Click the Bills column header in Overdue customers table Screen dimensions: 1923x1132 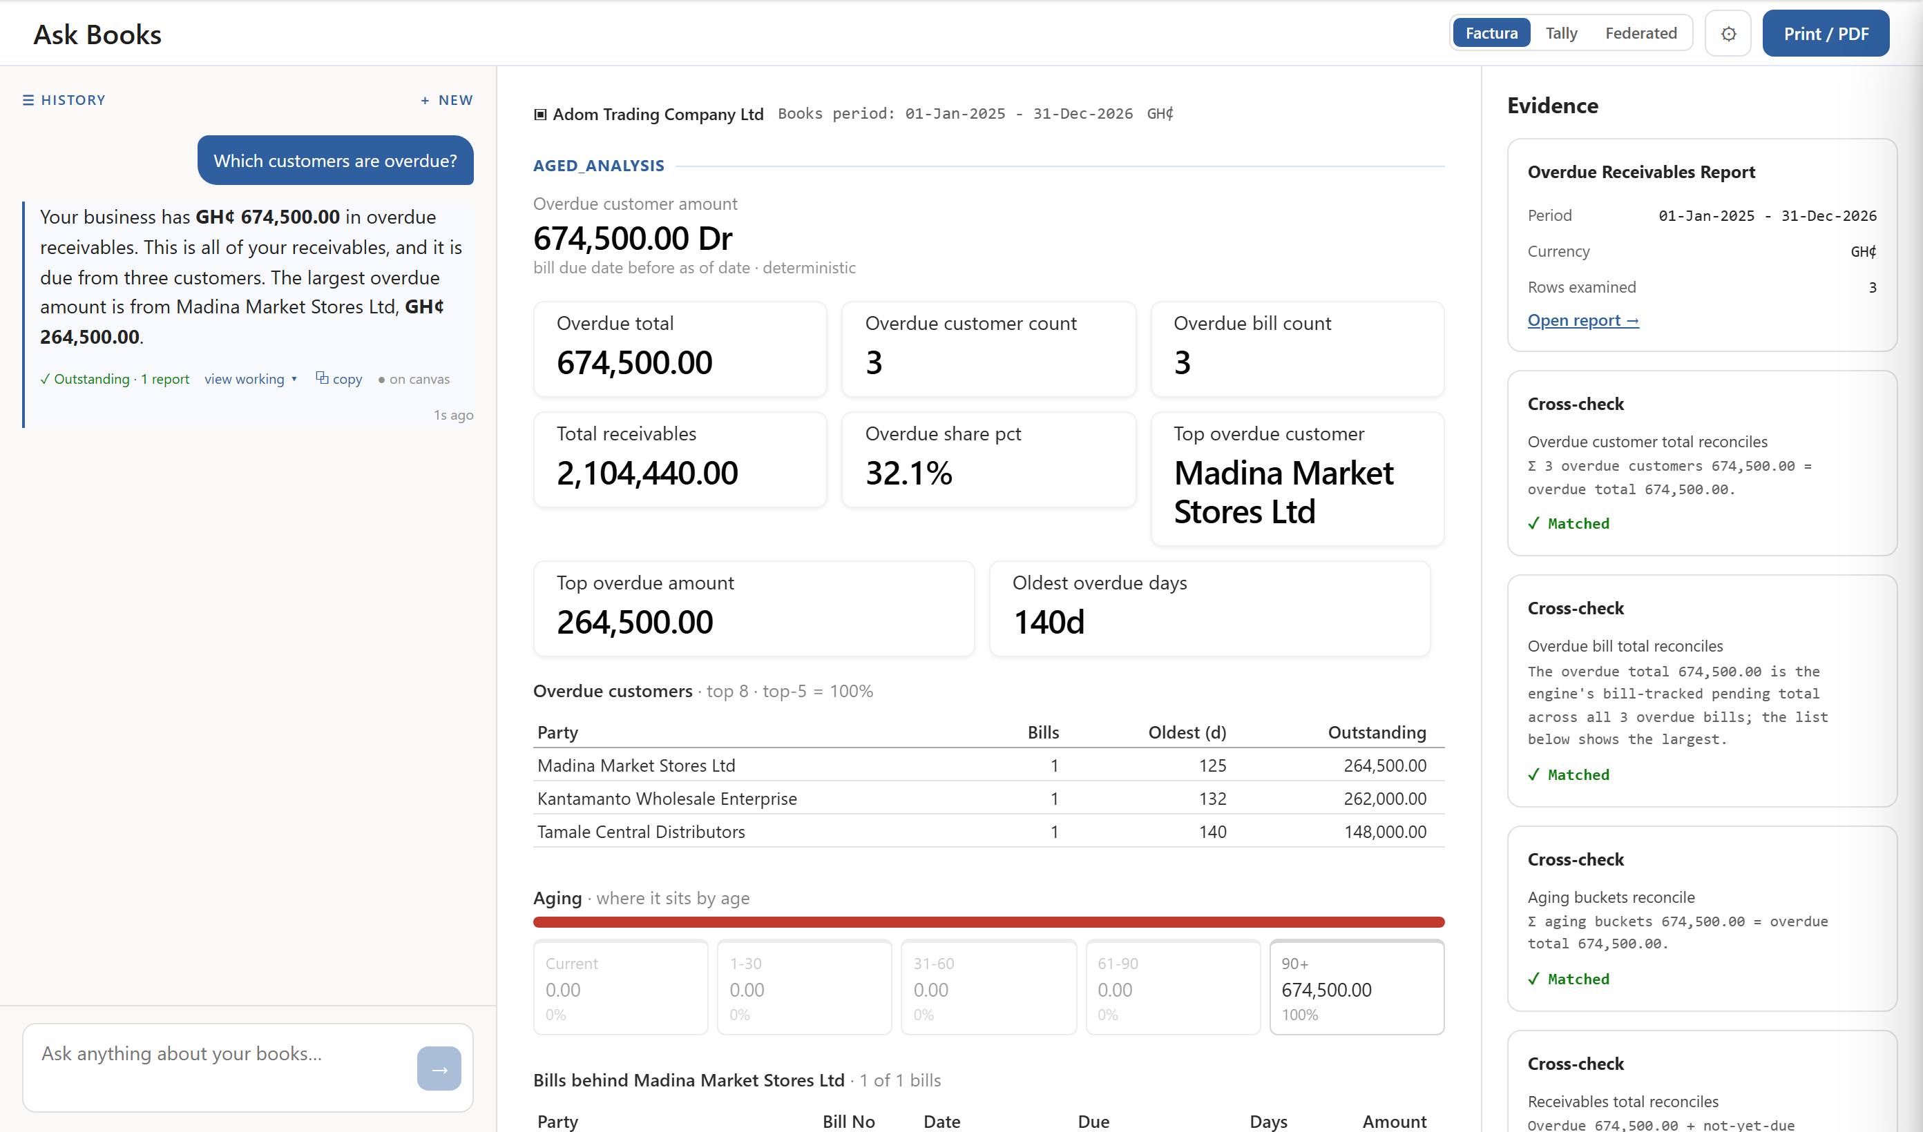click(1043, 732)
